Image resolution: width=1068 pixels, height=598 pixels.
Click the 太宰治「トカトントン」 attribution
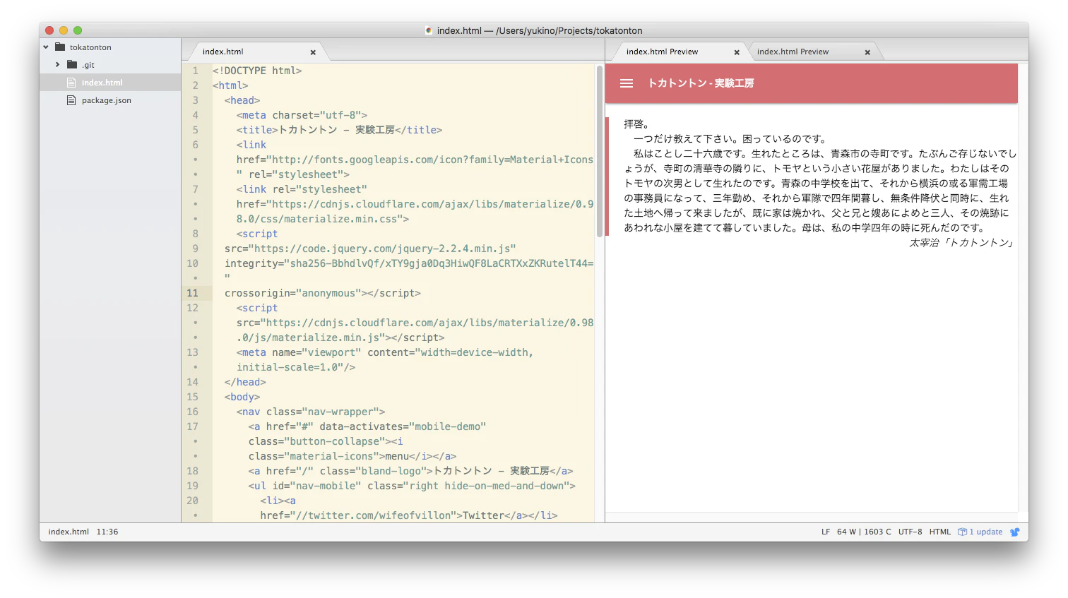(x=962, y=243)
